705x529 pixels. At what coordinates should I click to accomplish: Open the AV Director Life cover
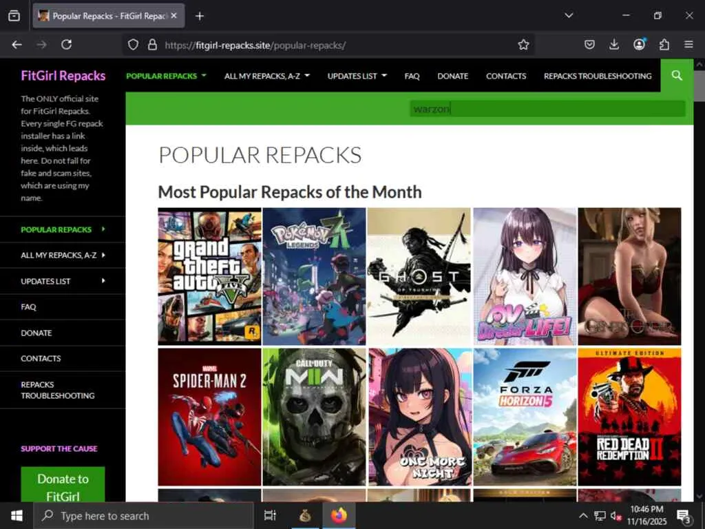tap(525, 276)
